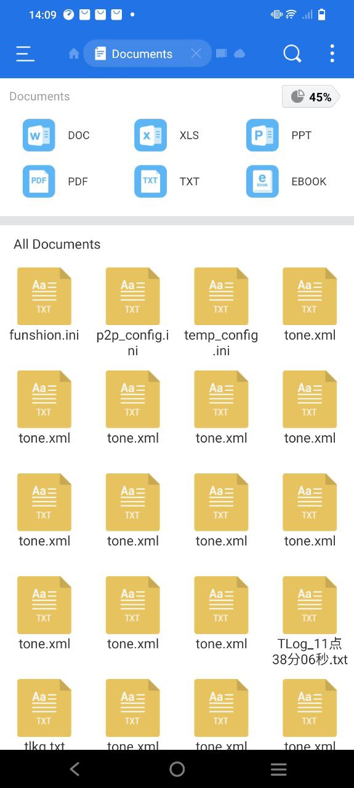This screenshot has height=788, width=354.
Task: Open the EBOOK file category
Action: pos(287,182)
